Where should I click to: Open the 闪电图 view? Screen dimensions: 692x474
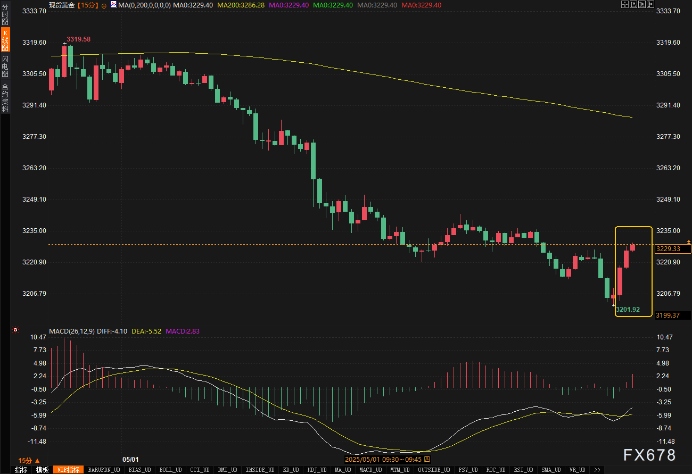coord(5,66)
